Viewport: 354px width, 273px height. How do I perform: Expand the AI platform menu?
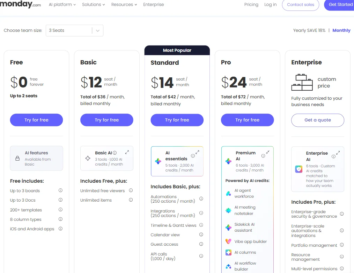pyautogui.click(x=62, y=5)
